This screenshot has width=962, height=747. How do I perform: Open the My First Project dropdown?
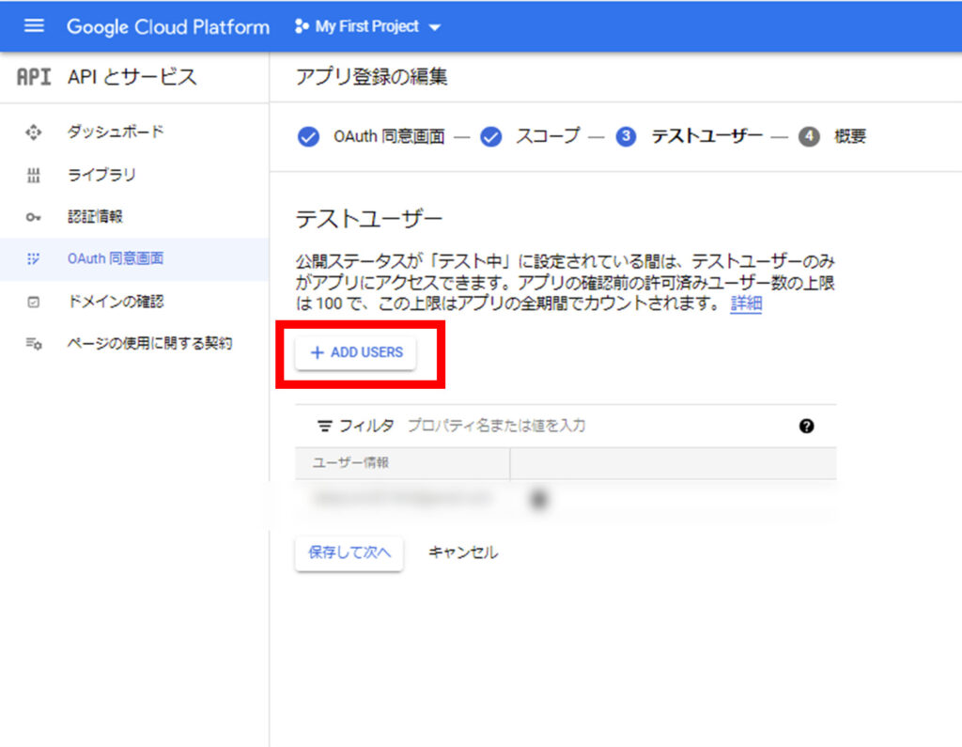click(368, 26)
